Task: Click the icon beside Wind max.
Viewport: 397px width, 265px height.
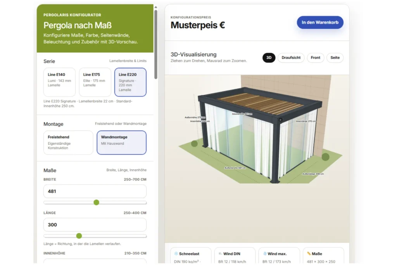Action: point(264,254)
